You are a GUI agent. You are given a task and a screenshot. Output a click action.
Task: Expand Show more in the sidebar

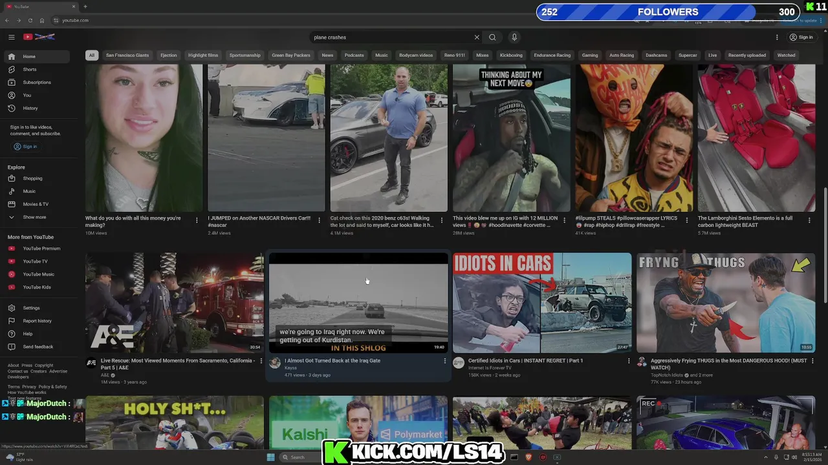coord(36,217)
